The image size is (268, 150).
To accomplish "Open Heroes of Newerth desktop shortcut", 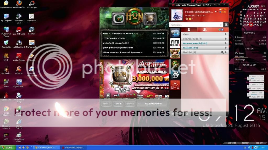I will 6,124.
